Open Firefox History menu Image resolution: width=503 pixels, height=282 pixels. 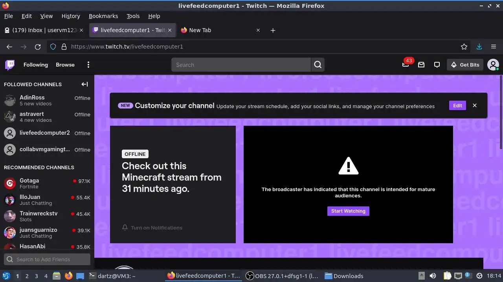pyautogui.click(x=71, y=16)
